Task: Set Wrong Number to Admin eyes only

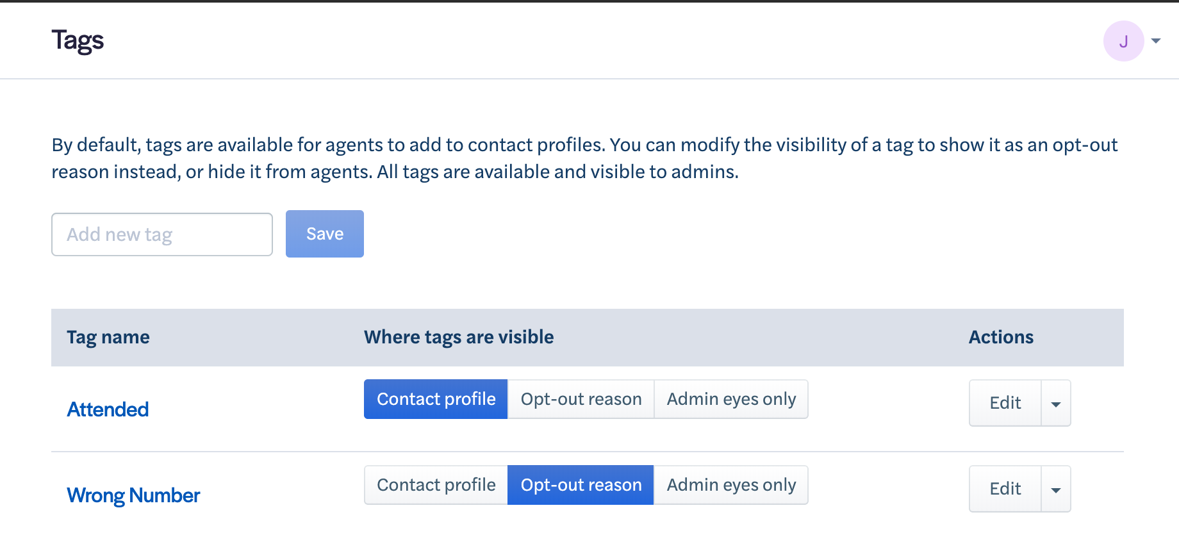Action: 730,485
